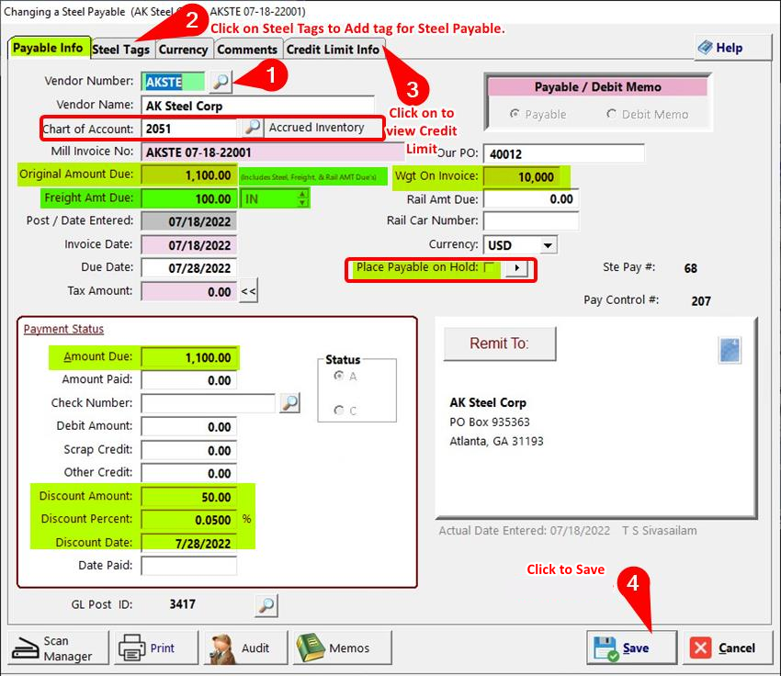Image resolution: width=781 pixels, height=676 pixels.
Task: View the Credit Limit Info tab
Action: pos(333,50)
